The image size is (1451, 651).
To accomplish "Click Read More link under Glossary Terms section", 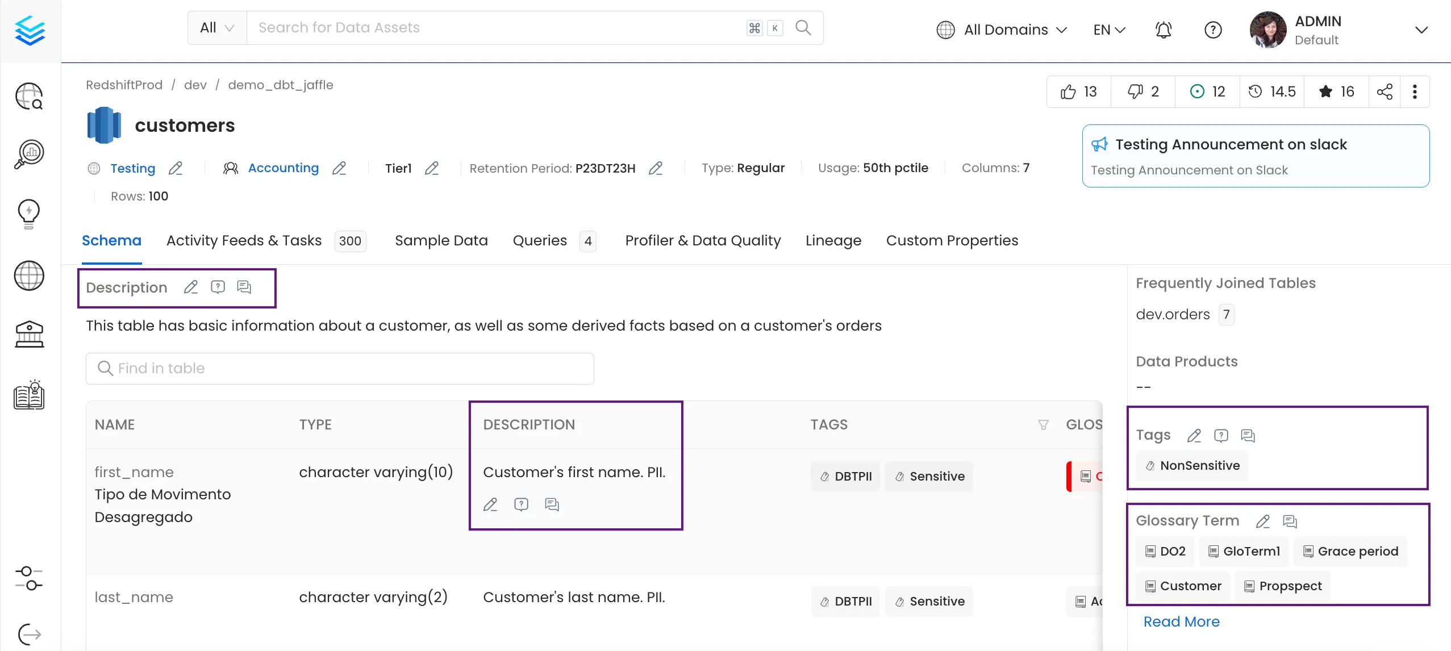I will [1183, 621].
